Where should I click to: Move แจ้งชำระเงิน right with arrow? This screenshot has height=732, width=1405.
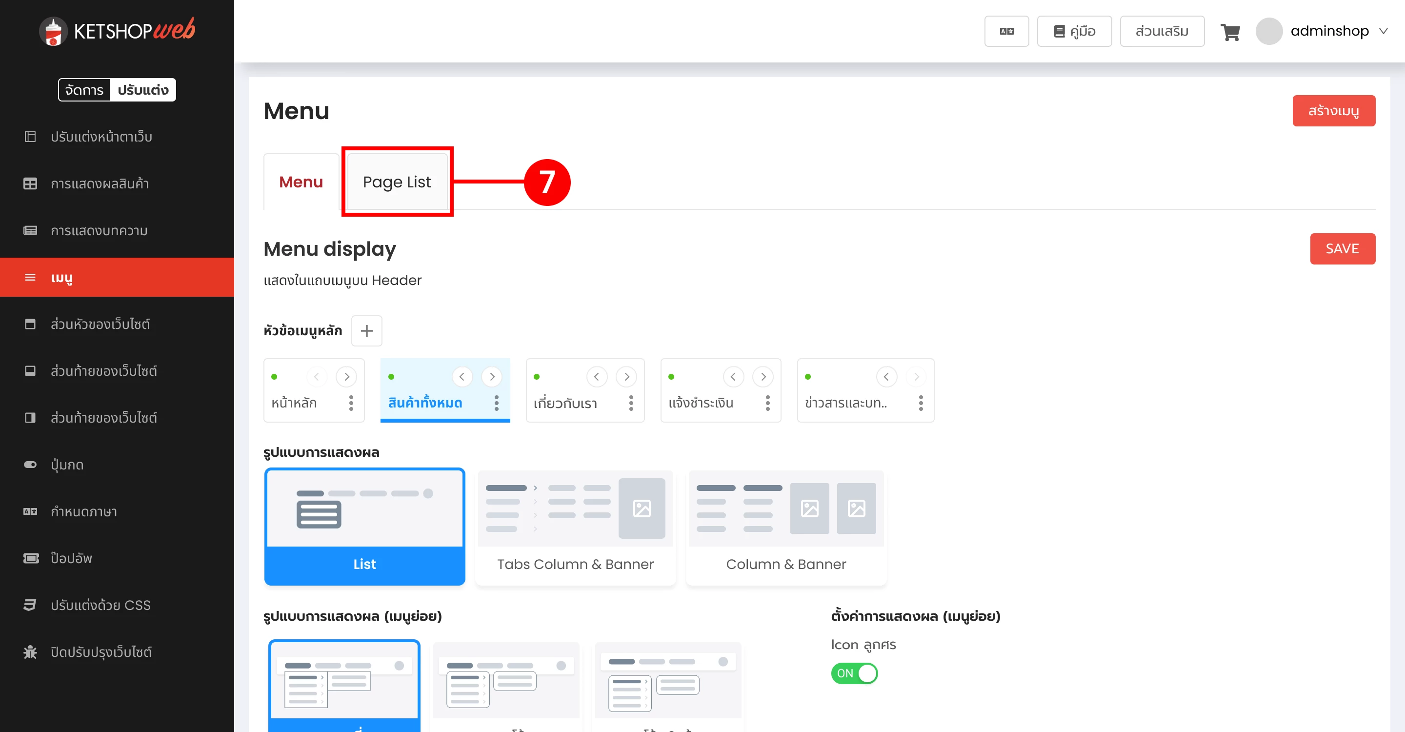pyautogui.click(x=763, y=376)
